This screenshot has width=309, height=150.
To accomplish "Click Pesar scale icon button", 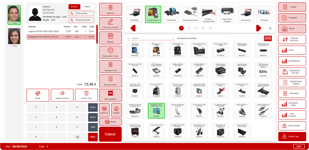I will coord(38,95).
